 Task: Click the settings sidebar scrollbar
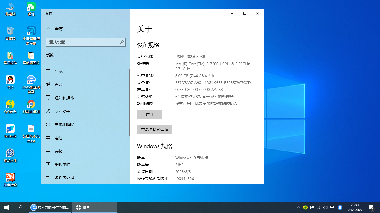click(130, 103)
